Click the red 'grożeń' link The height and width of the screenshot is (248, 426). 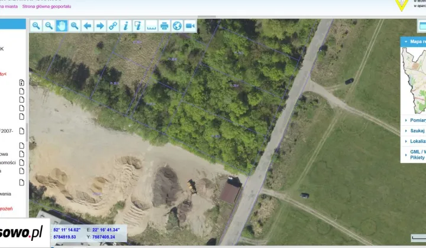coord(7,208)
